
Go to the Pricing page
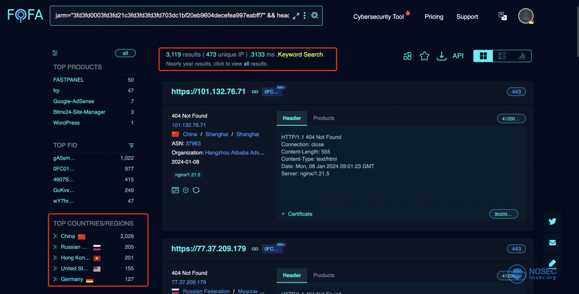tap(434, 17)
